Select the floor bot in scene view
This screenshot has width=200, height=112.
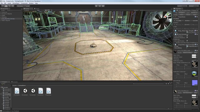(93, 45)
